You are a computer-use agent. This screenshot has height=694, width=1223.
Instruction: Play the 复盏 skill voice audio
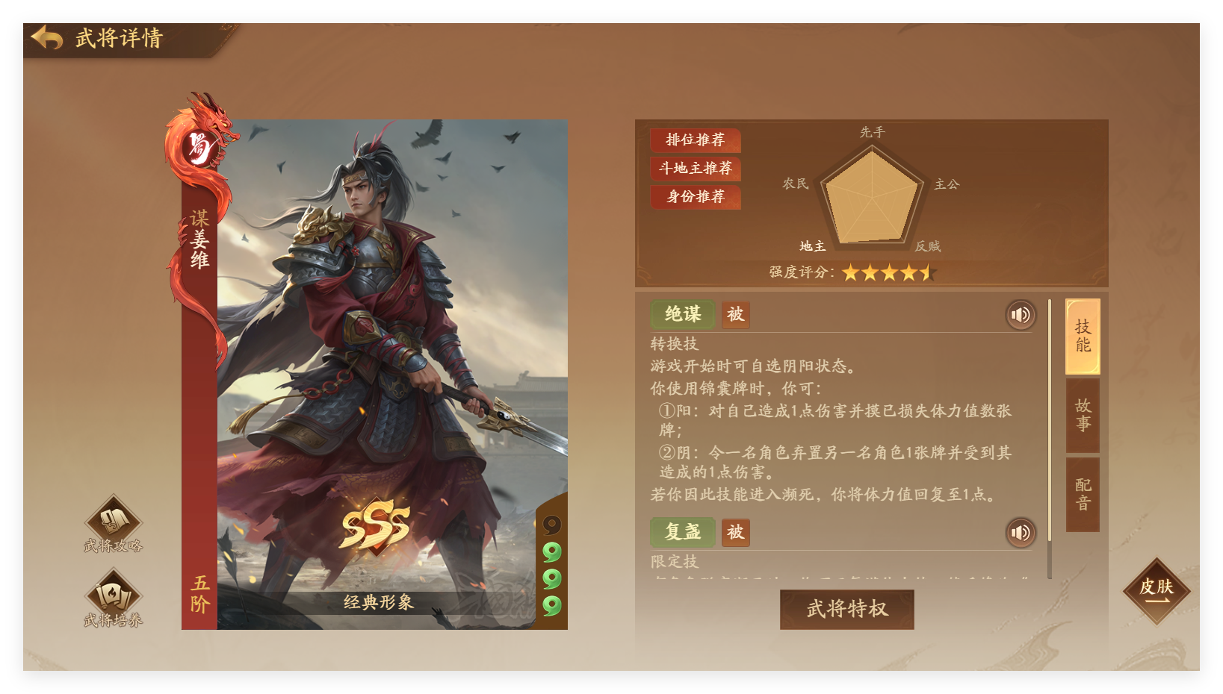coord(1020,533)
